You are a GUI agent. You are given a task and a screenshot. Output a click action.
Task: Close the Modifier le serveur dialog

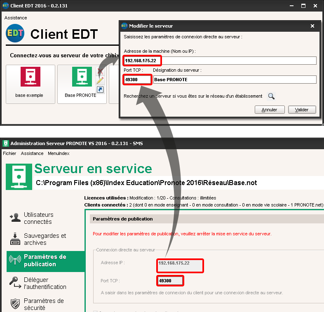coord(312,26)
